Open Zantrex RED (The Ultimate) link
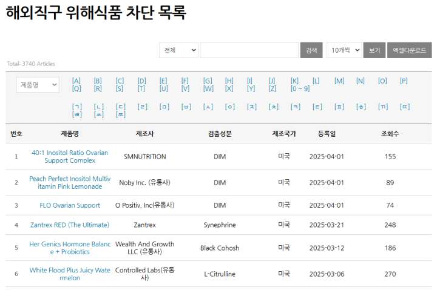This screenshot has width=437, height=293. 70,225
